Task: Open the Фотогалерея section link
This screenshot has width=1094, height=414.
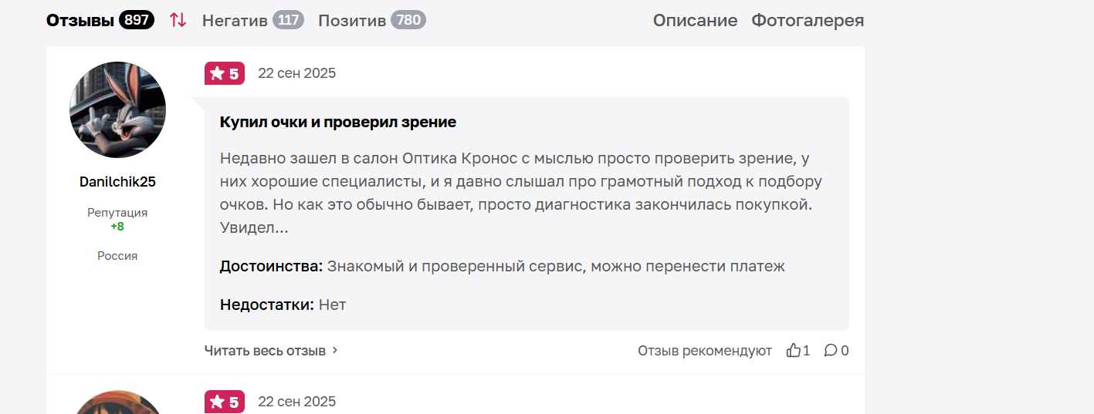Action: tap(808, 20)
